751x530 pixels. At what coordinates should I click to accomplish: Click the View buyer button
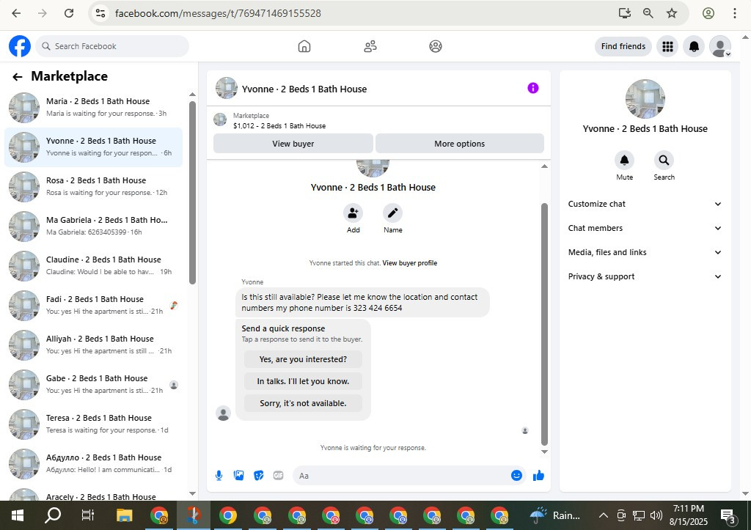tap(293, 144)
